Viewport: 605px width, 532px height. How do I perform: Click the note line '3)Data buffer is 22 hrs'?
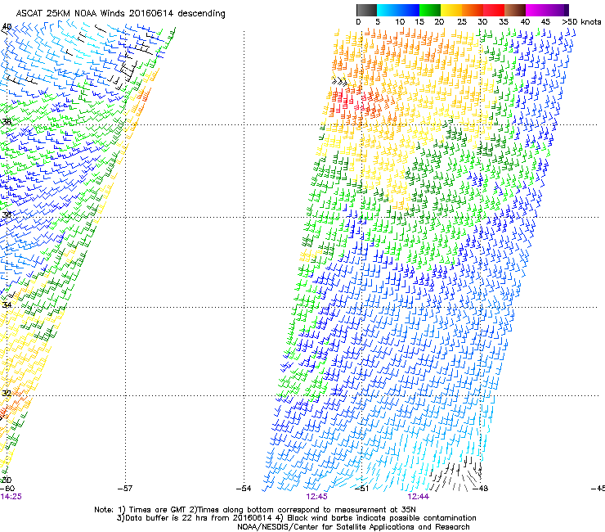[x=297, y=518]
